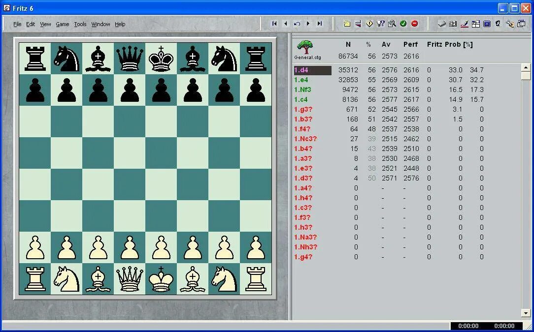Open the Window menu
534x332 pixels.
(101, 24)
